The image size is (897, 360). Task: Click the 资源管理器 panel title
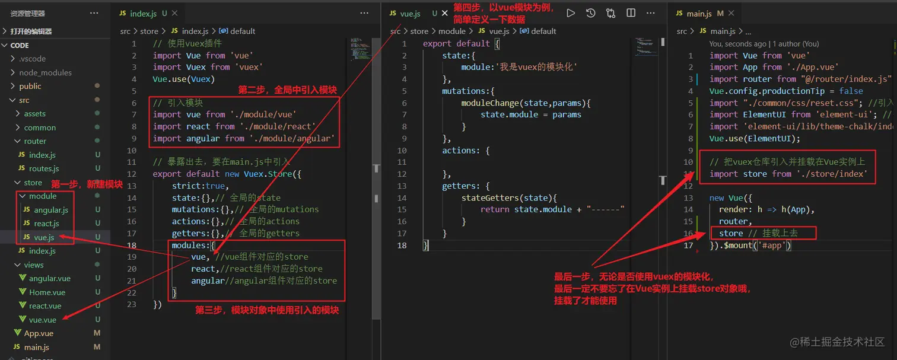pos(27,13)
